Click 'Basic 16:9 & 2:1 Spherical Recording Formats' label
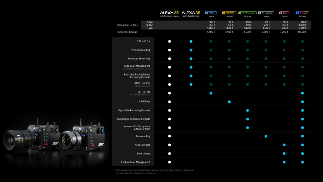323x182 pixels. 137,76
